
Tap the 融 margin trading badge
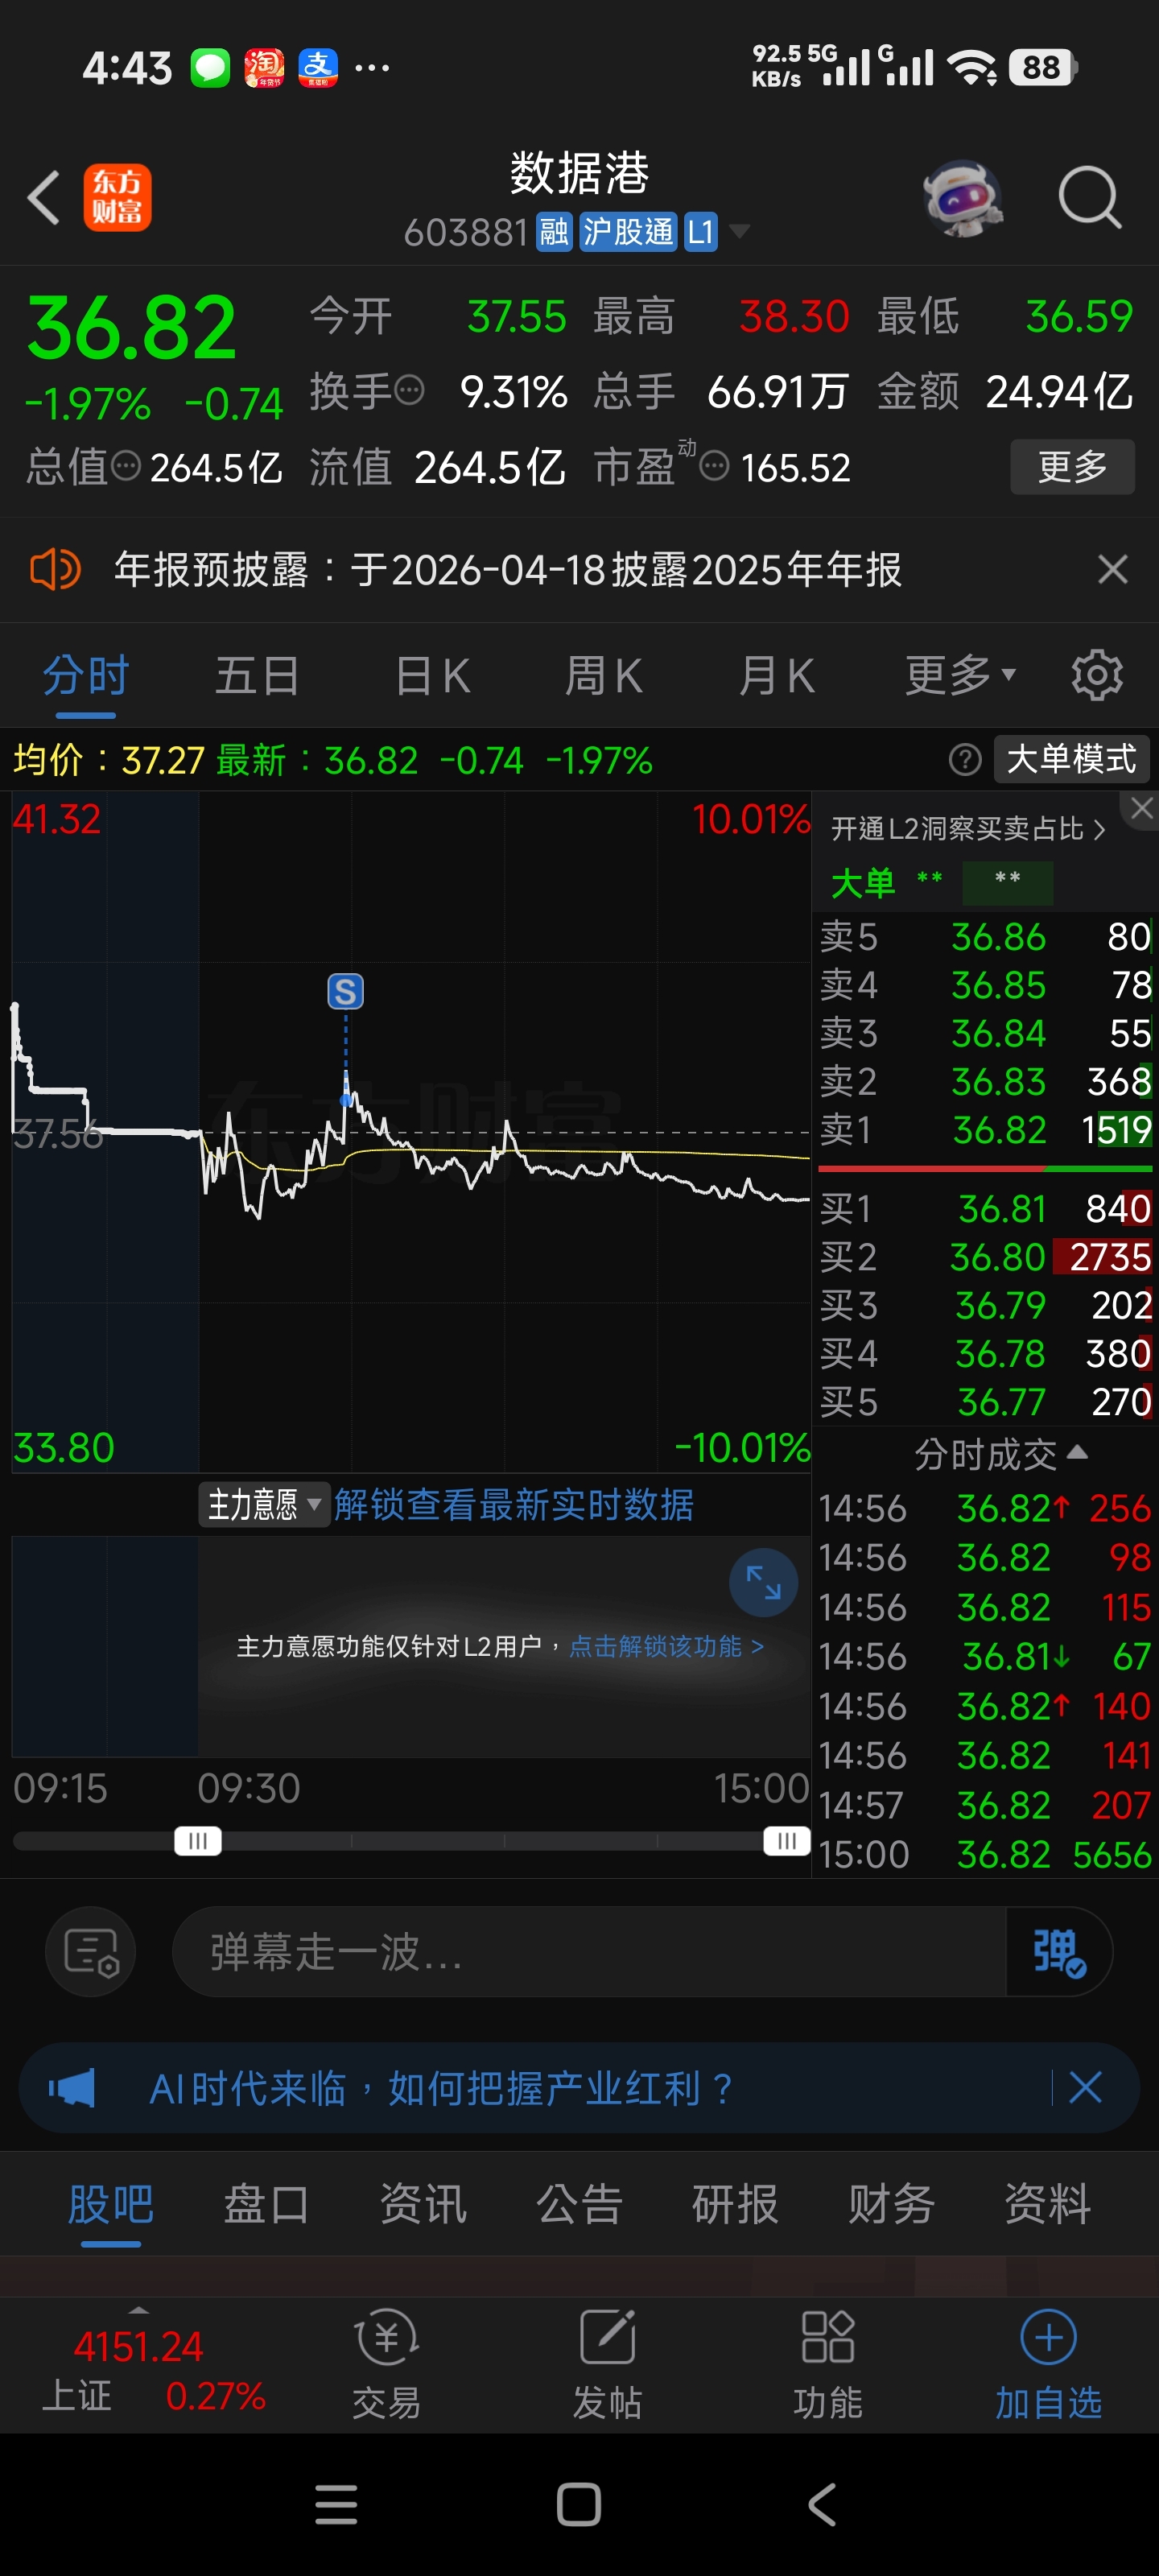[554, 233]
